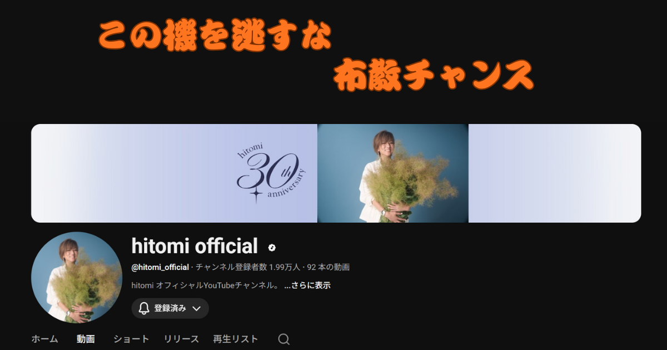Switch to the ホーム tab

pyautogui.click(x=44, y=339)
